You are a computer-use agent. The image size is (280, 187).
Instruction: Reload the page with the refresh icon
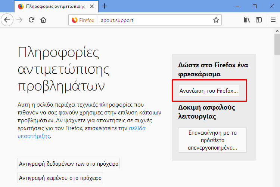click(31, 20)
